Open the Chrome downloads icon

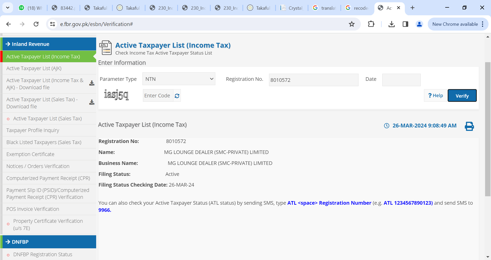(391, 24)
